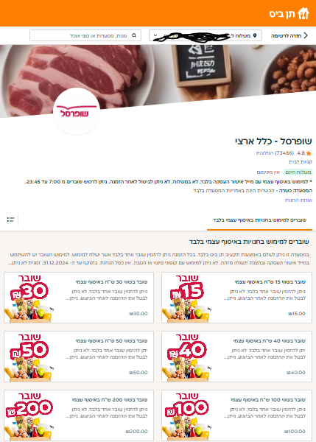Open the reviews (המלצות) link
316x442 pixels.
[264, 153]
